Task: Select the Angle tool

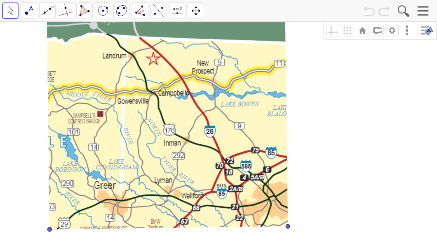Action: click(140, 11)
